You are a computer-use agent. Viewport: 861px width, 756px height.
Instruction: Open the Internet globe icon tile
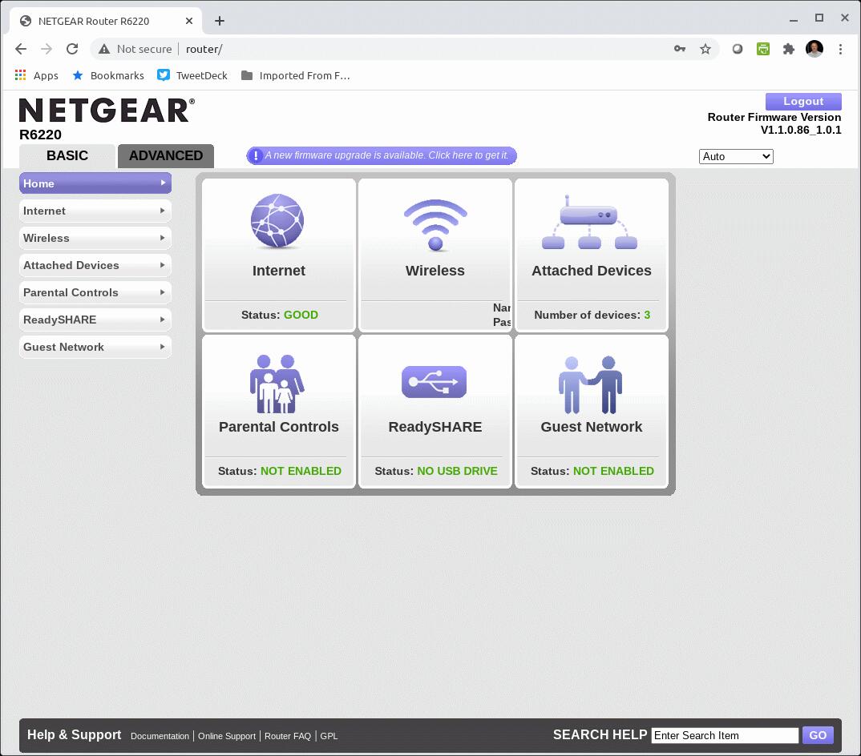(277, 221)
